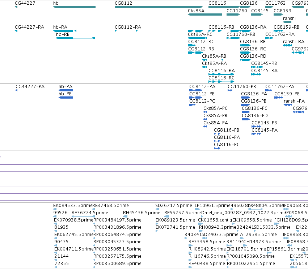Click the long CG8112 gene span bar
Image resolution: width=308 pixels, height=269 pixels.
point(159,7)
